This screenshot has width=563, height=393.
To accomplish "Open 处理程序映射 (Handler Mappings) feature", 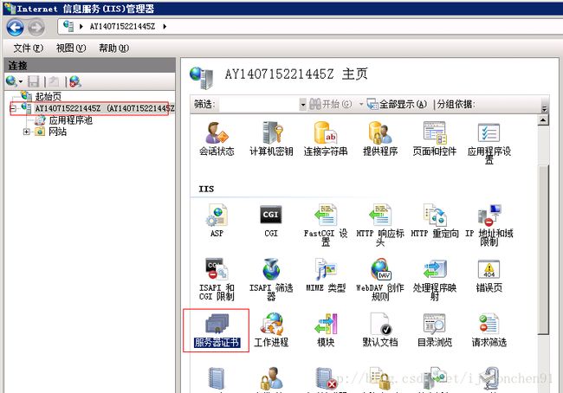I will click(435, 280).
